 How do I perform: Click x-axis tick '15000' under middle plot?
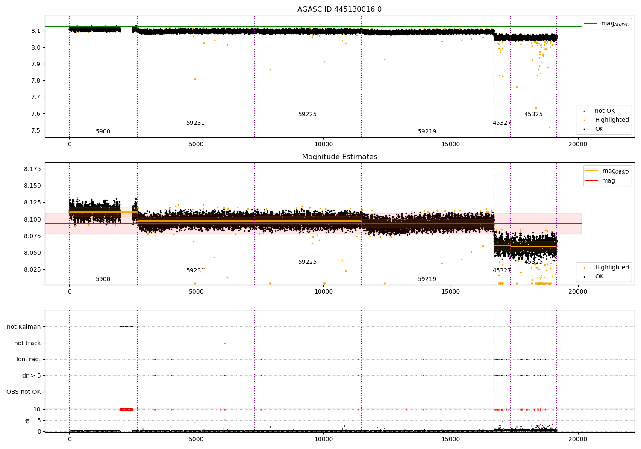(x=450, y=292)
